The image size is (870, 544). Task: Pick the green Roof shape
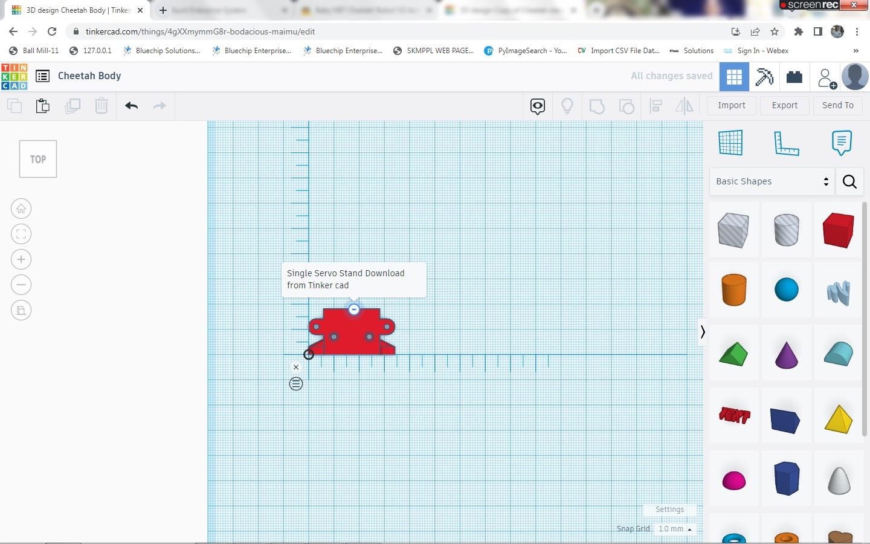click(x=733, y=354)
